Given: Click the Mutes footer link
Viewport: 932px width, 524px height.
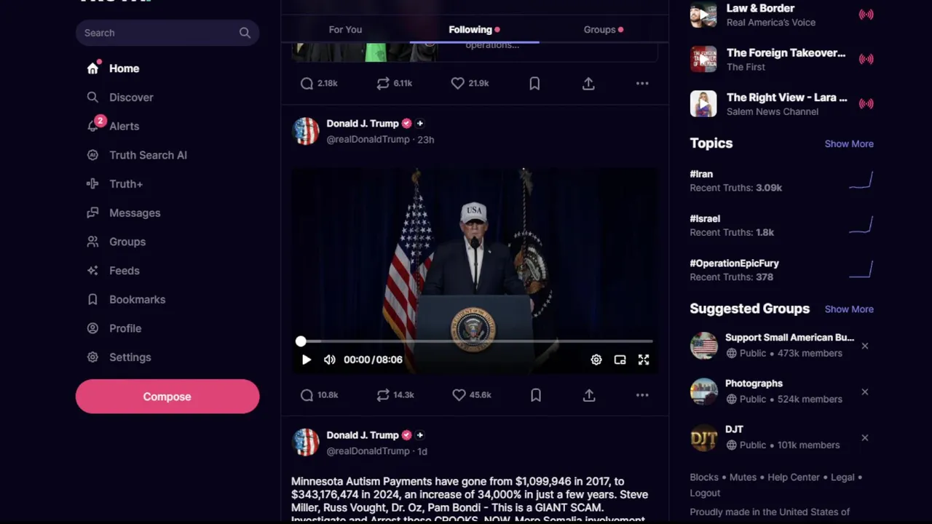Looking at the screenshot, I should click(x=743, y=477).
